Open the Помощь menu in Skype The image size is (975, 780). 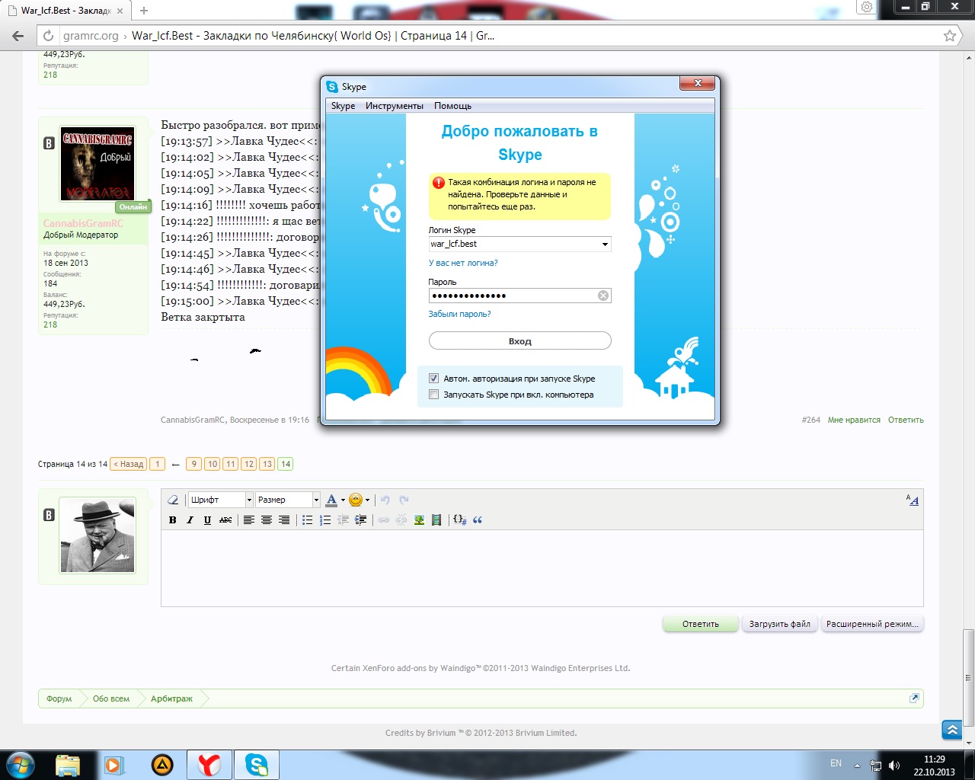point(453,106)
